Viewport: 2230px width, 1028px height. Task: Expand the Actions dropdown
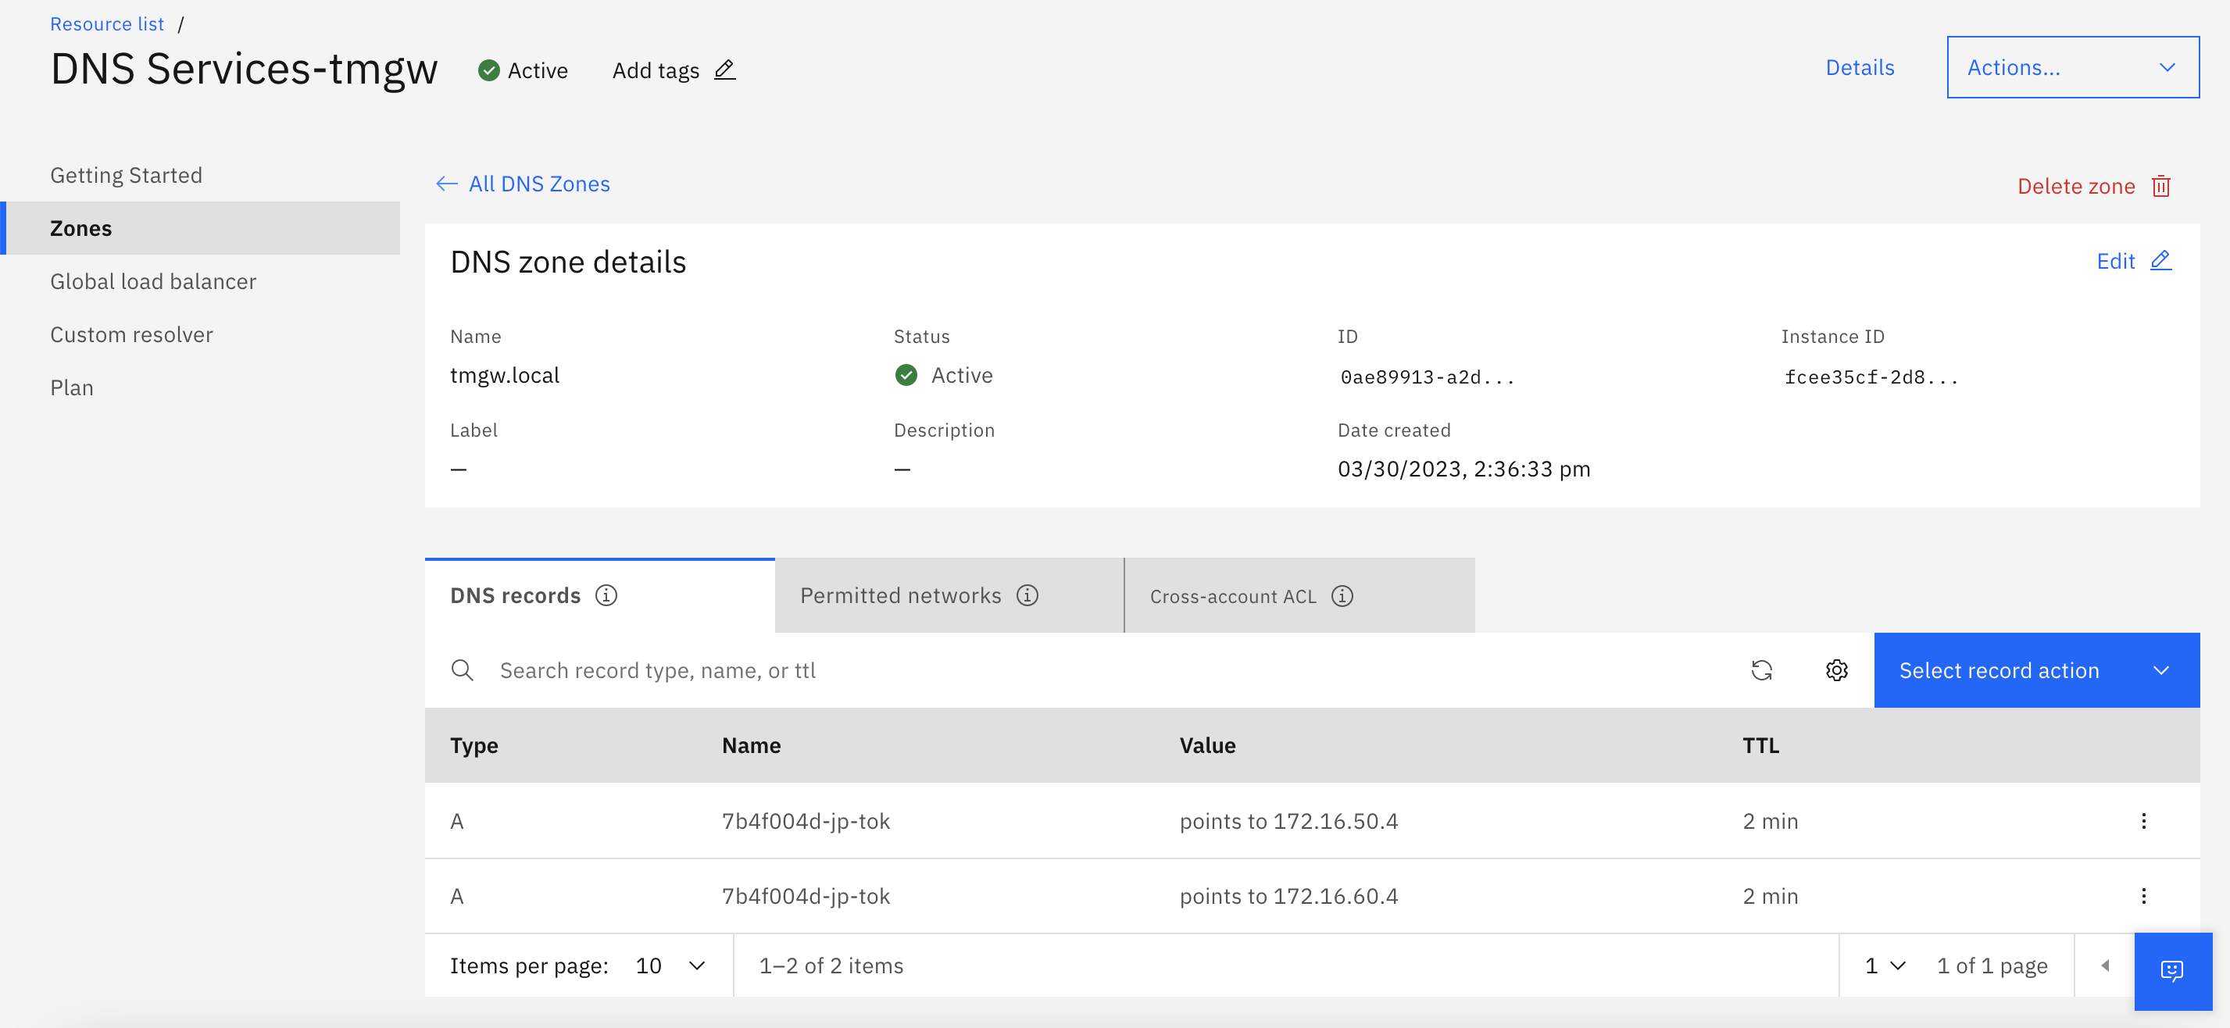click(x=2072, y=67)
